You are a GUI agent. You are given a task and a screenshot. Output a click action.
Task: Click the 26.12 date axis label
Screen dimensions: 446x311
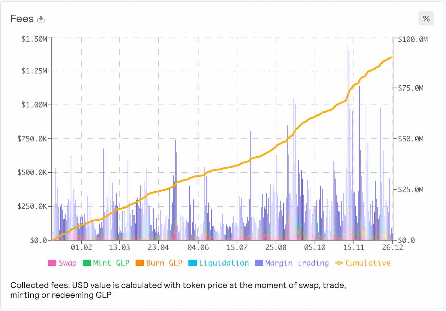(x=392, y=247)
